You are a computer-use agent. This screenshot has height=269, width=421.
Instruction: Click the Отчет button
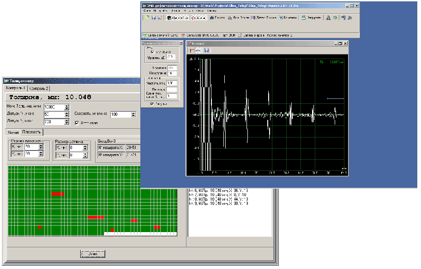[93, 254]
